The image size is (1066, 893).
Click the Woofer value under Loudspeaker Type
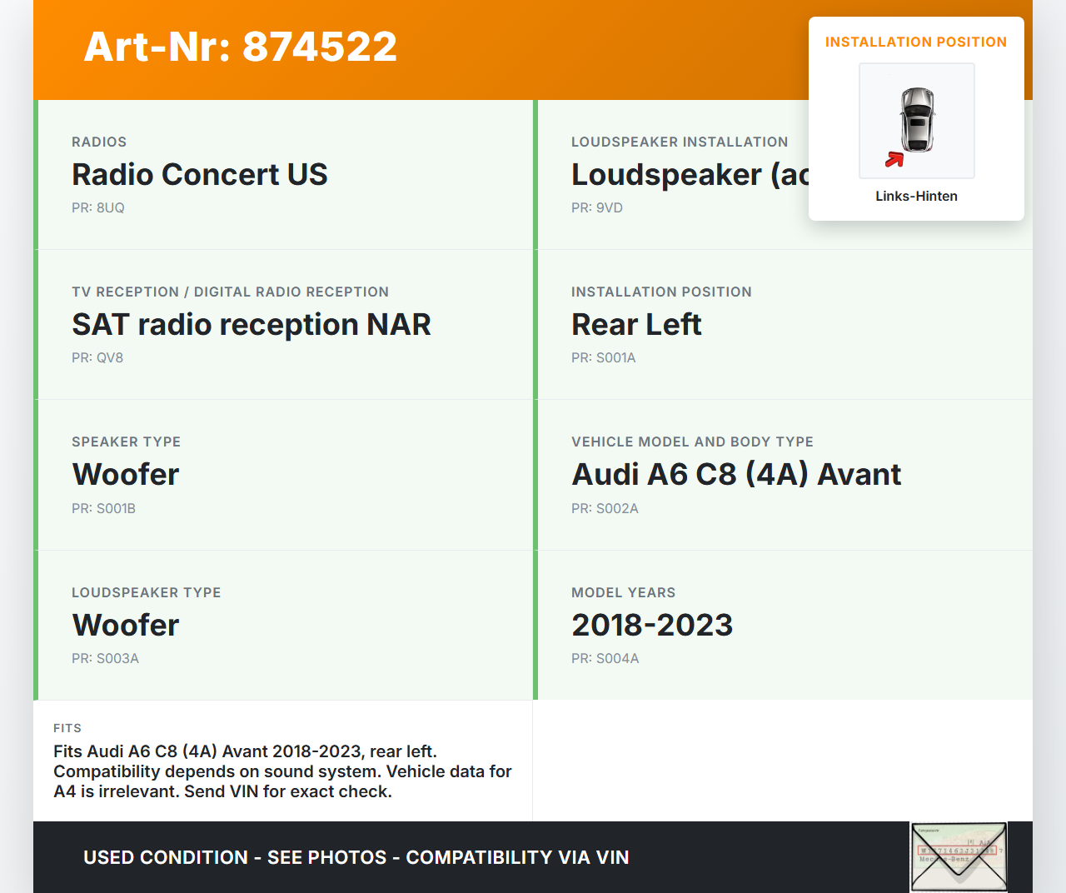tap(126, 626)
